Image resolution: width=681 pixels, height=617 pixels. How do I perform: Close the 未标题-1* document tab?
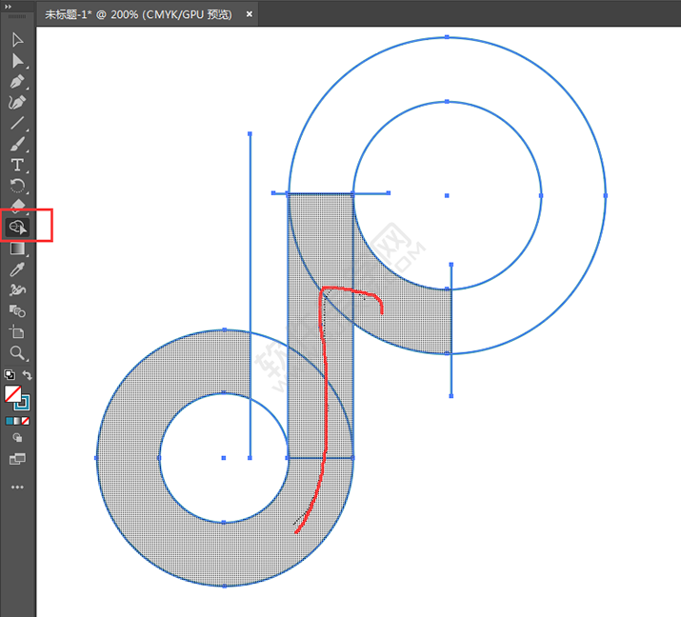[250, 14]
